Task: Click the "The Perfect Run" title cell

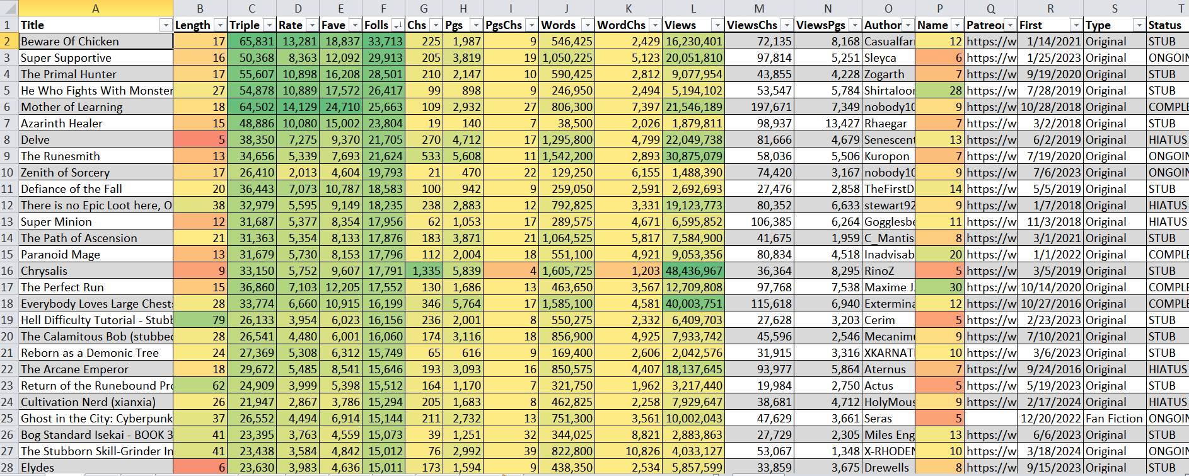Action: tap(96, 287)
